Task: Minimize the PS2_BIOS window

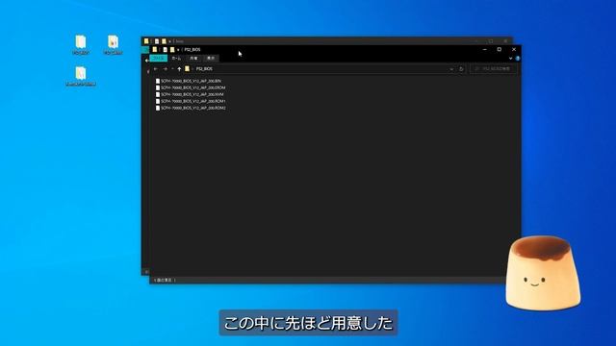Action: (x=485, y=49)
